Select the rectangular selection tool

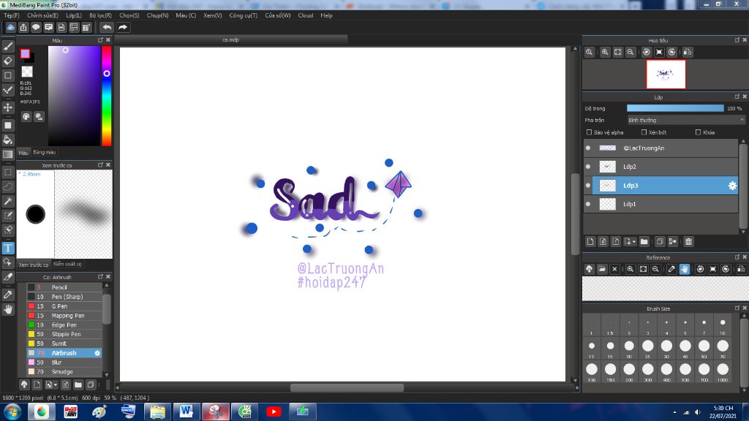click(x=8, y=172)
